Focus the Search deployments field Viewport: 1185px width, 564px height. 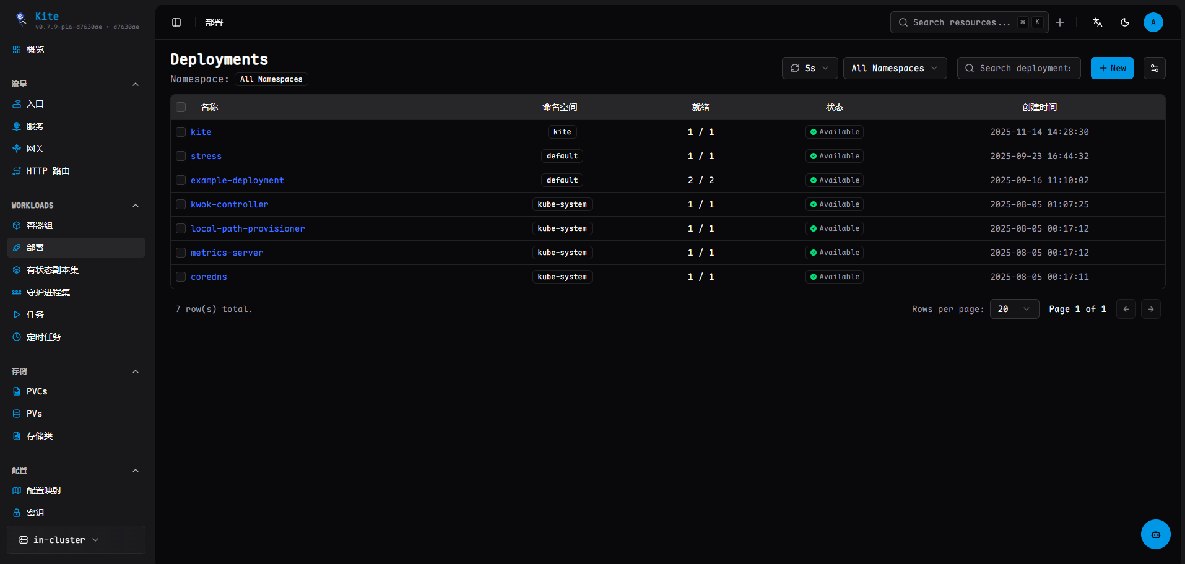click(x=1025, y=68)
